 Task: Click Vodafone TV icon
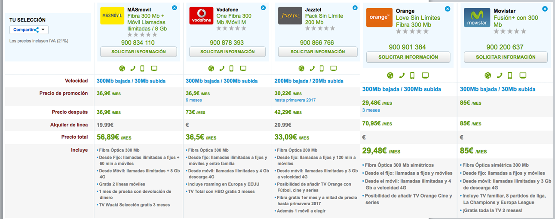click(x=243, y=68)
